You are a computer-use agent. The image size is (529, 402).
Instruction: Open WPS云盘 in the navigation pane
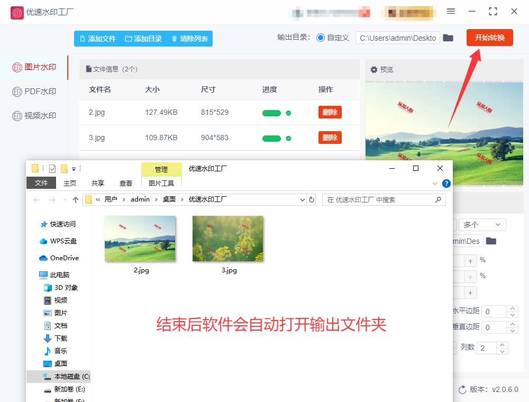click(58, 241)
